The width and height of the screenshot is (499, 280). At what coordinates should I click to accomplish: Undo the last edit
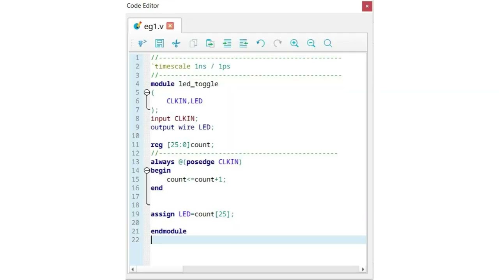pyautogui.click(x=260, y=43)
